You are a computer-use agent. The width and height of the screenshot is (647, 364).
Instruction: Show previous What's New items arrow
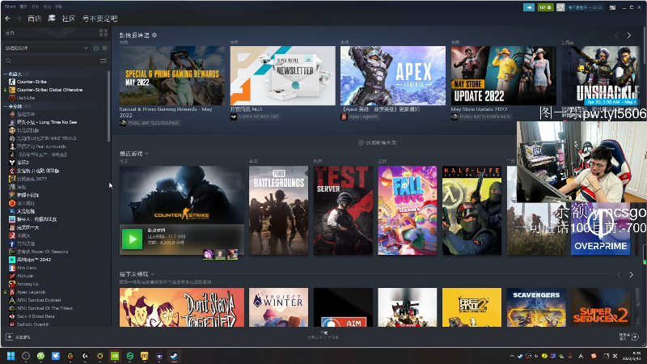click(x=616, y=36)
